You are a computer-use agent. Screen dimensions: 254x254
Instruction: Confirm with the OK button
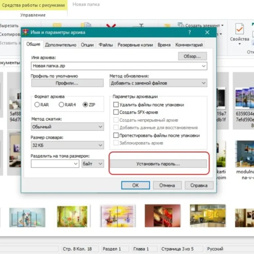[x=135, y=185]
